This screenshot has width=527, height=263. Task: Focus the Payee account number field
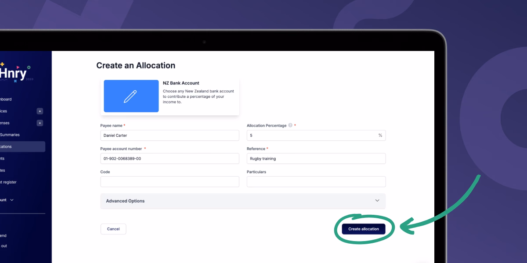tap(170, 158)
